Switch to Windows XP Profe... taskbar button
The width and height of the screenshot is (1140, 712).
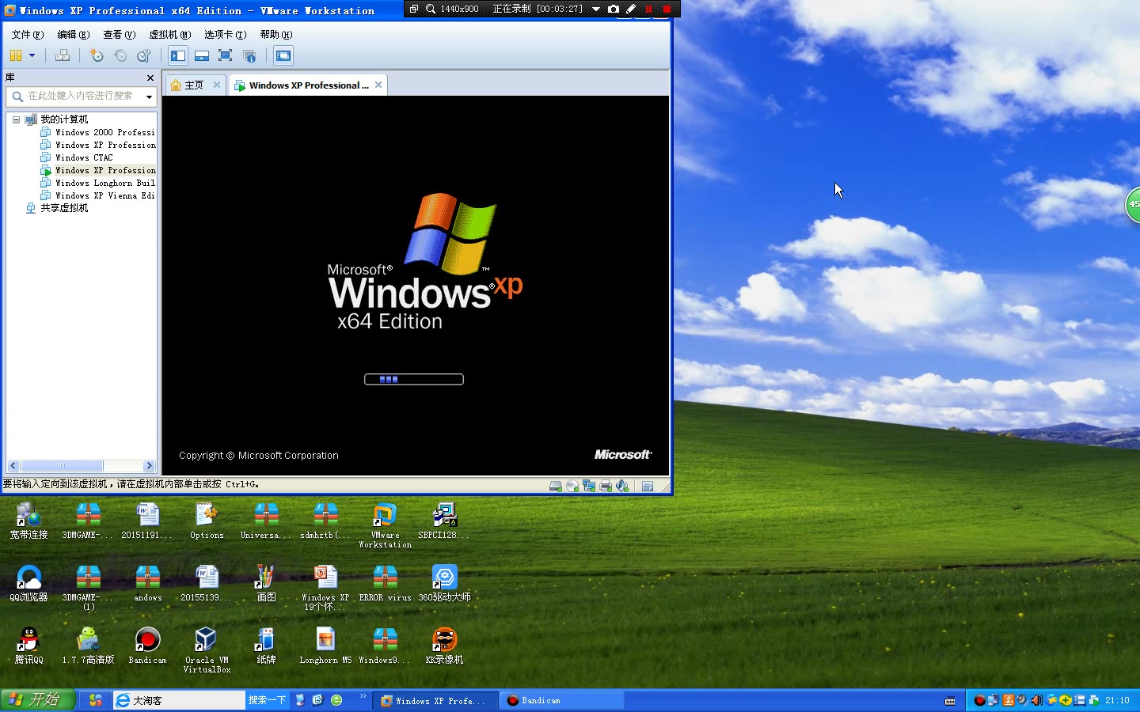[x=437, y=701]
